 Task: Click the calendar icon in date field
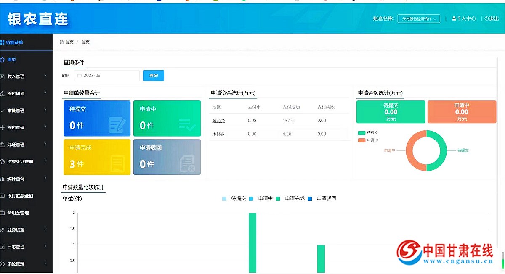coord(79,76)
